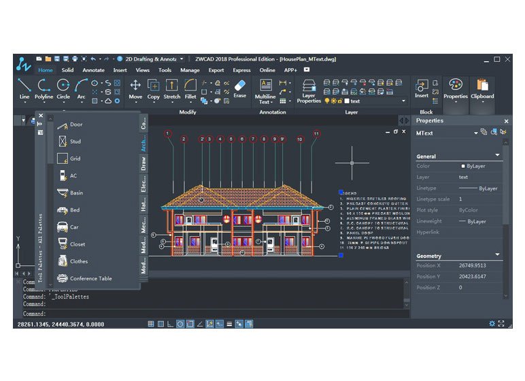Collapse the Geometry properties section

tap(497, 254)
